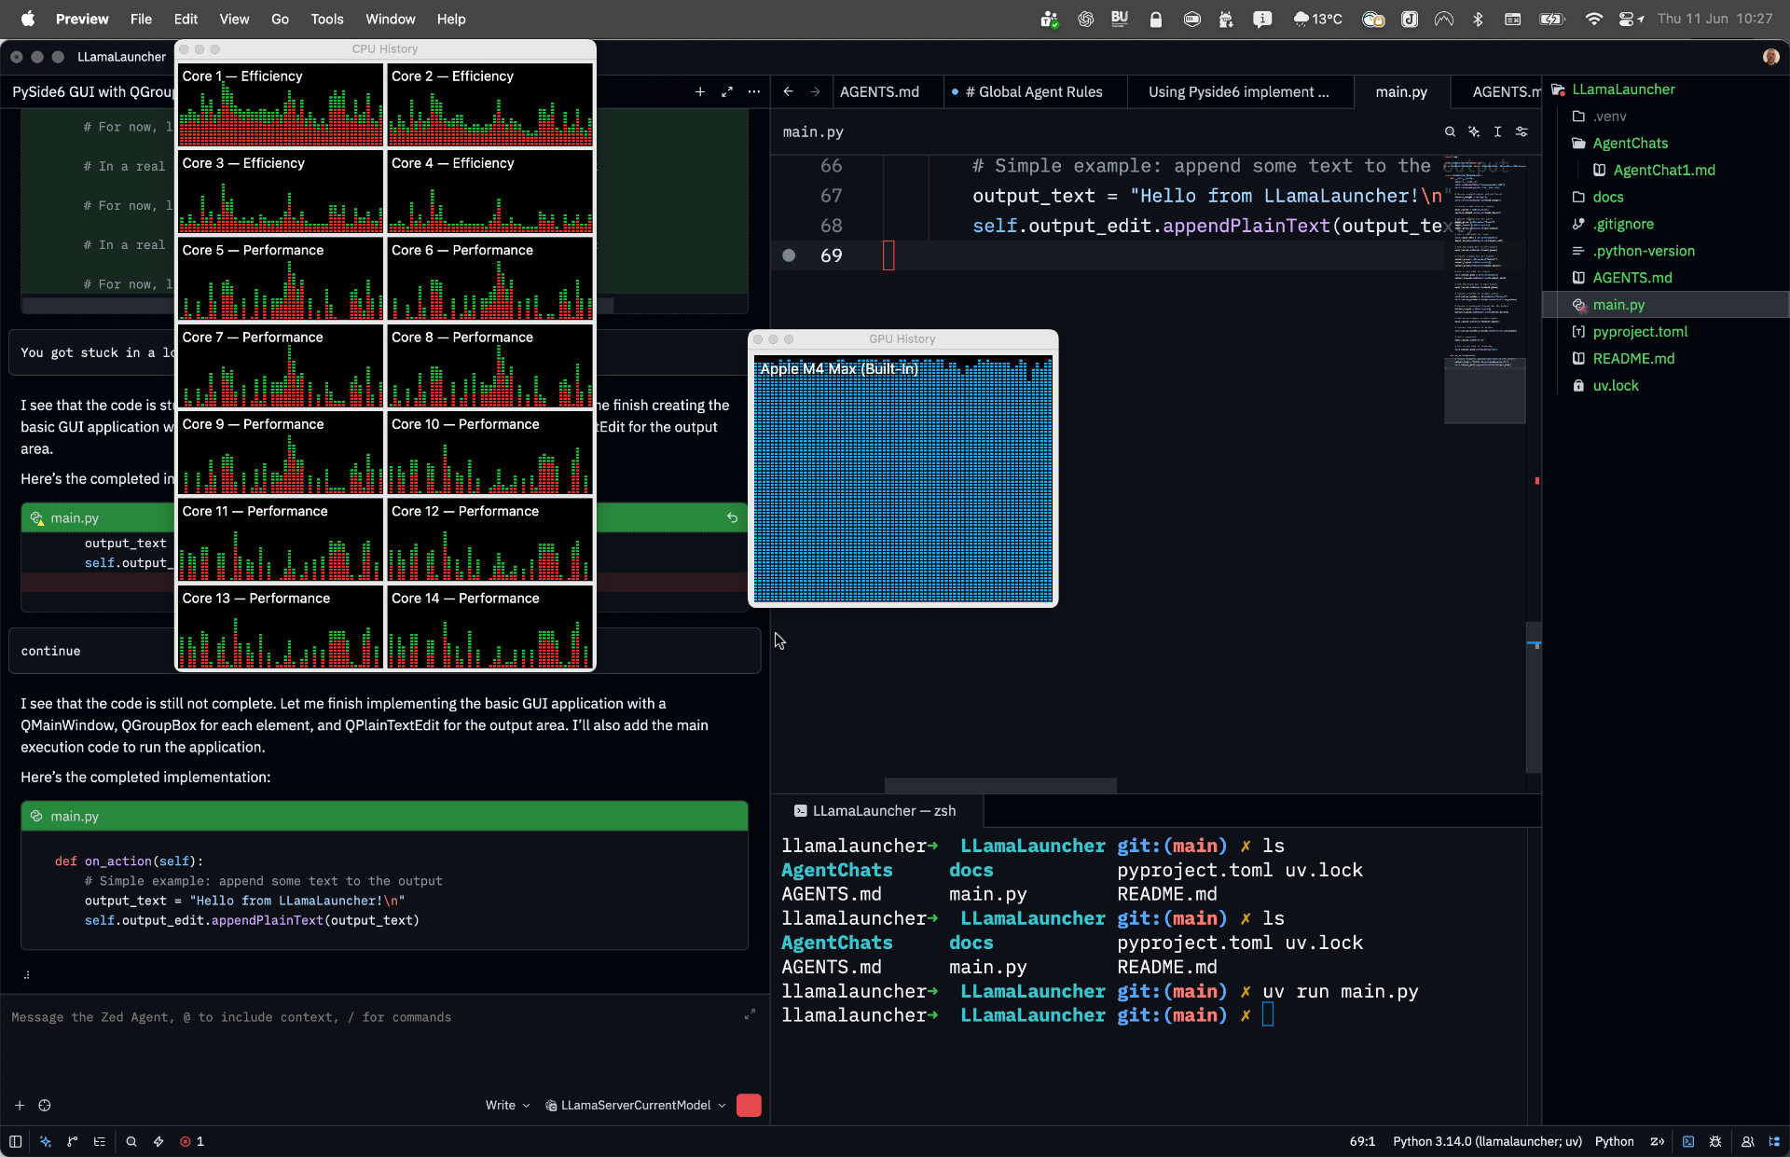Click the Core 1 — Efficiency CPU graph

[x=281, y=105]
